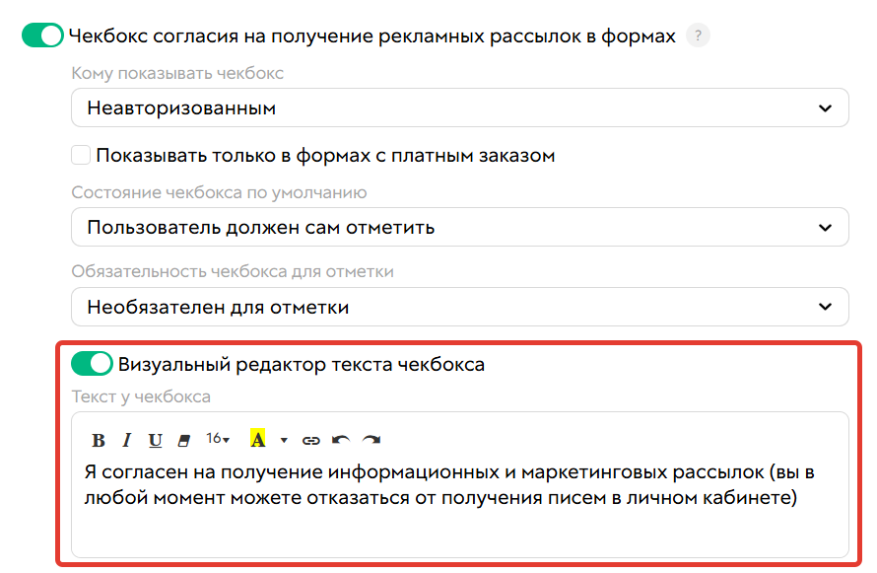Apply underline formatting to checkbox text
Screen dimensions: 877x573
pyautogui.click(x=155, y=441)
